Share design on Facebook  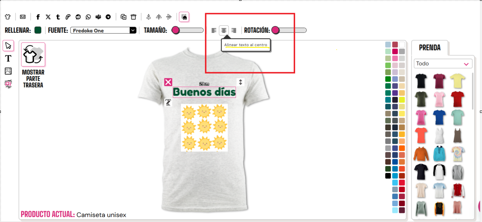(38, 17)
